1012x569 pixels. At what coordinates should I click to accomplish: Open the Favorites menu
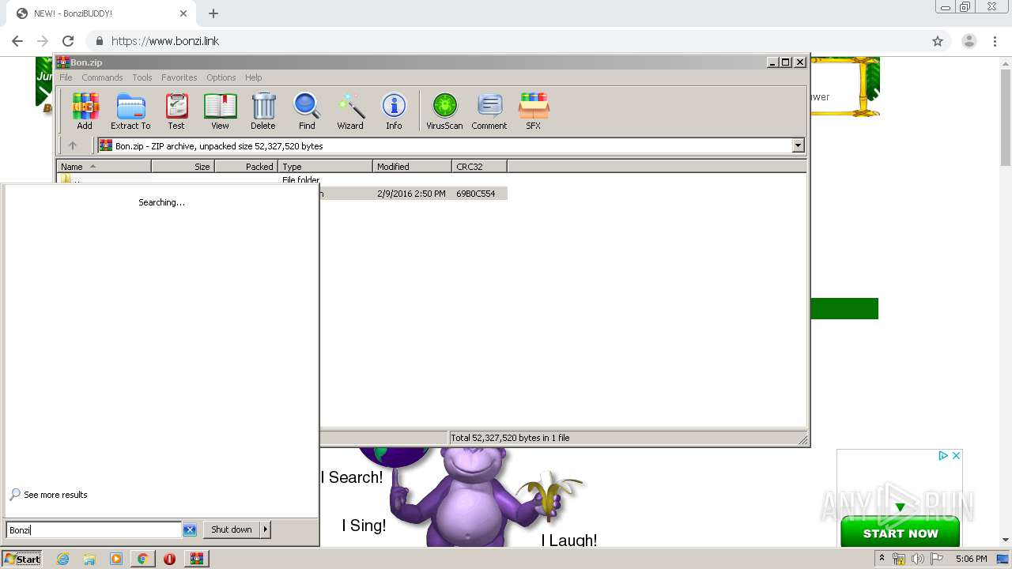coord(179,77)
